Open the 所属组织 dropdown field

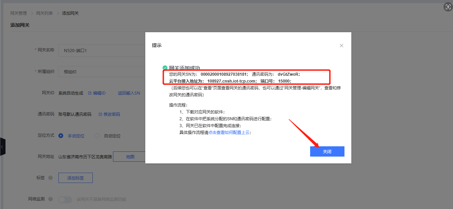(102, 72)
